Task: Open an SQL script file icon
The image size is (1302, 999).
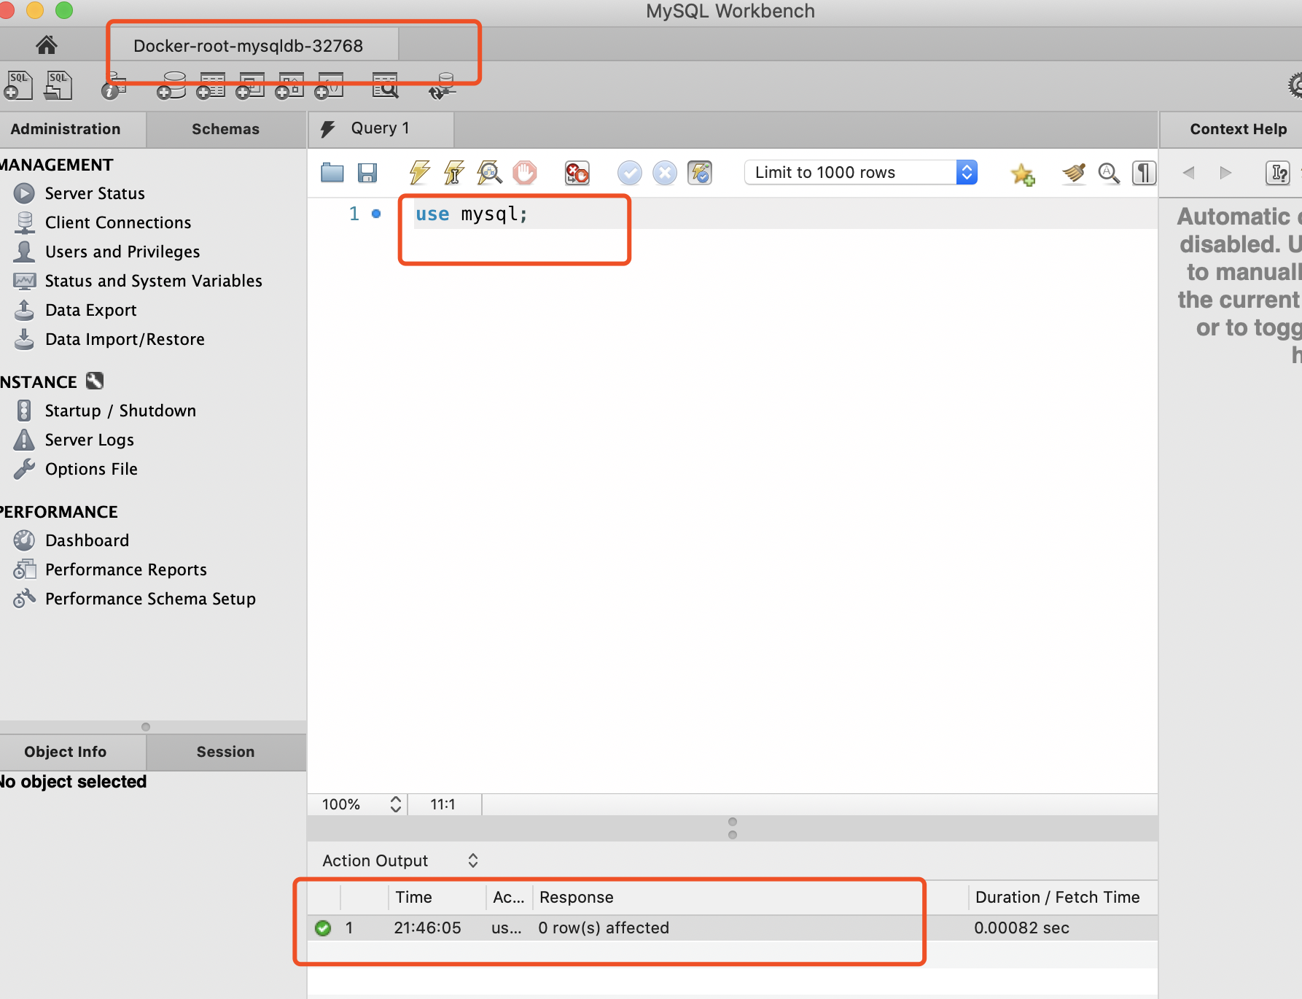Action: (x=58, y=85)
